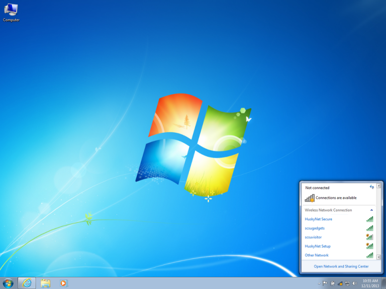
Task: Click the wireless network tray icon
Action: [340, 283]
